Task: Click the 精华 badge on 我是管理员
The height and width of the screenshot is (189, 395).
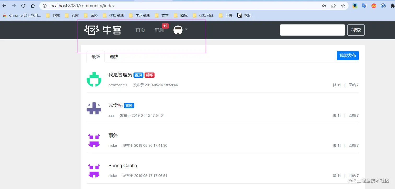Action: [150, 75]
